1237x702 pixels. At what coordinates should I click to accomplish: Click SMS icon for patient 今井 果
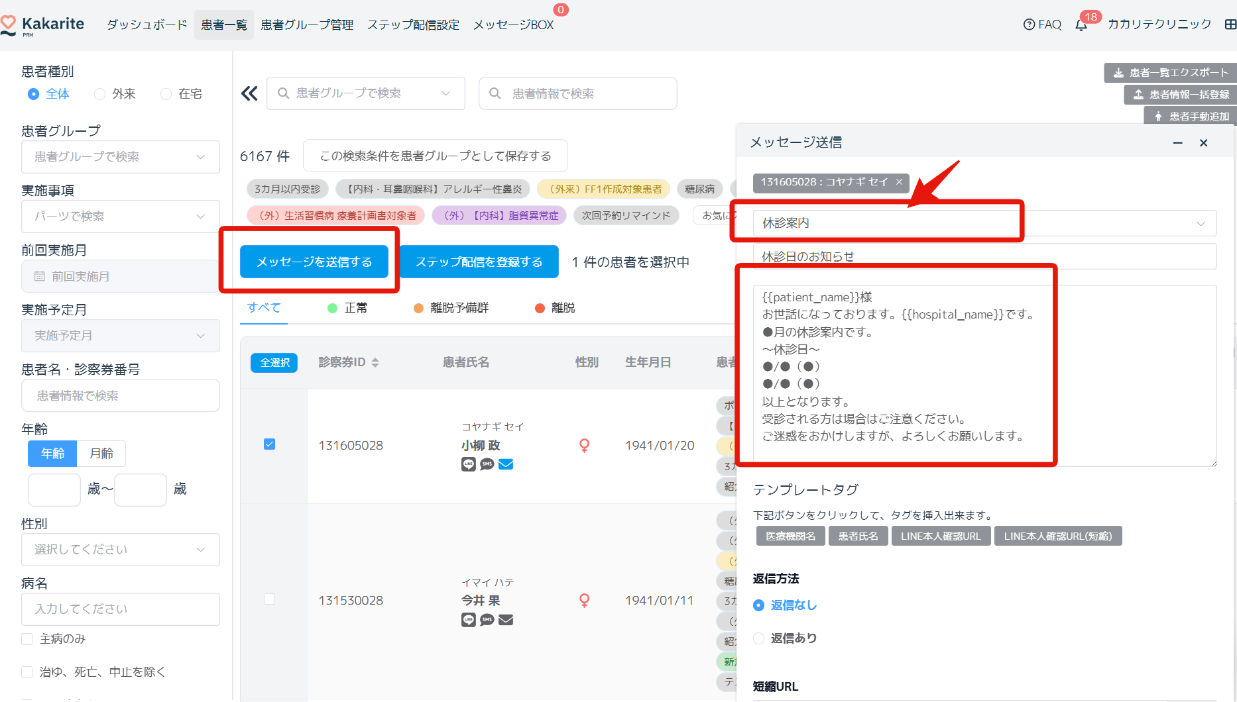(x=487, y=620)
